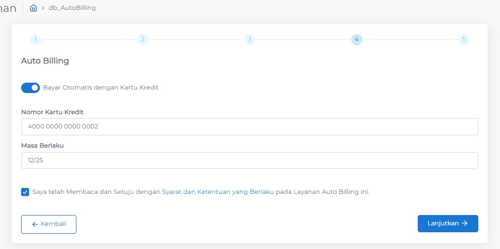This screenshot has width=500, height=249.
Task: Click the Kembali back button
Action: 49,224
